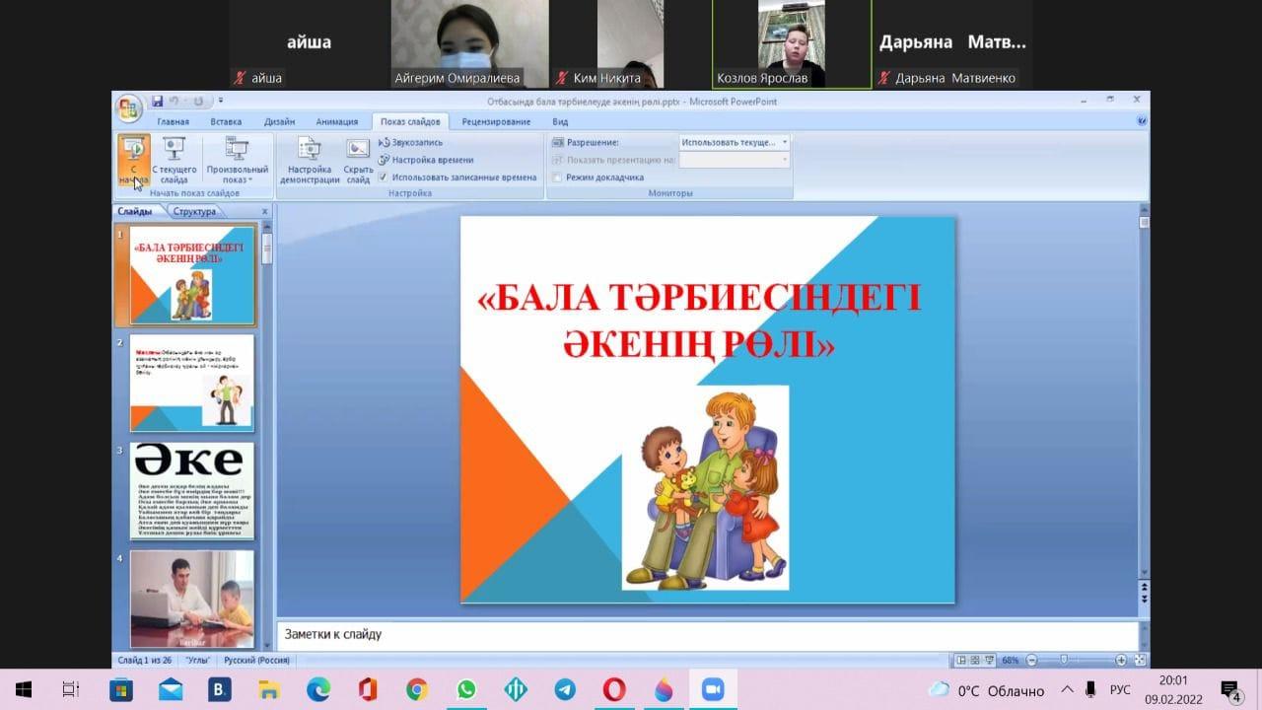Open the Дизайн ribbon tab
The width and height of the screenshot is (1262, 710).
point(279,121)
